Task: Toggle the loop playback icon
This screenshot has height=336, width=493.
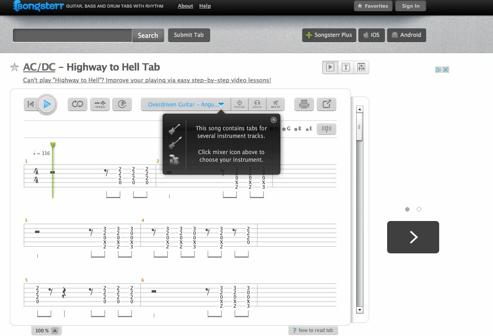Action: point(77,104)
